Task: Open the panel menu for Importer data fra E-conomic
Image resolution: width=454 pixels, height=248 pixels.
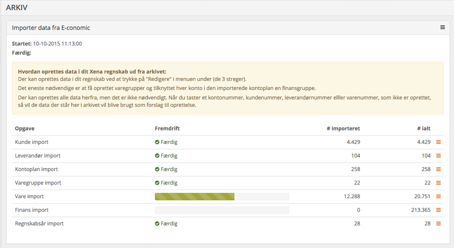Action: tap(442, 27)
